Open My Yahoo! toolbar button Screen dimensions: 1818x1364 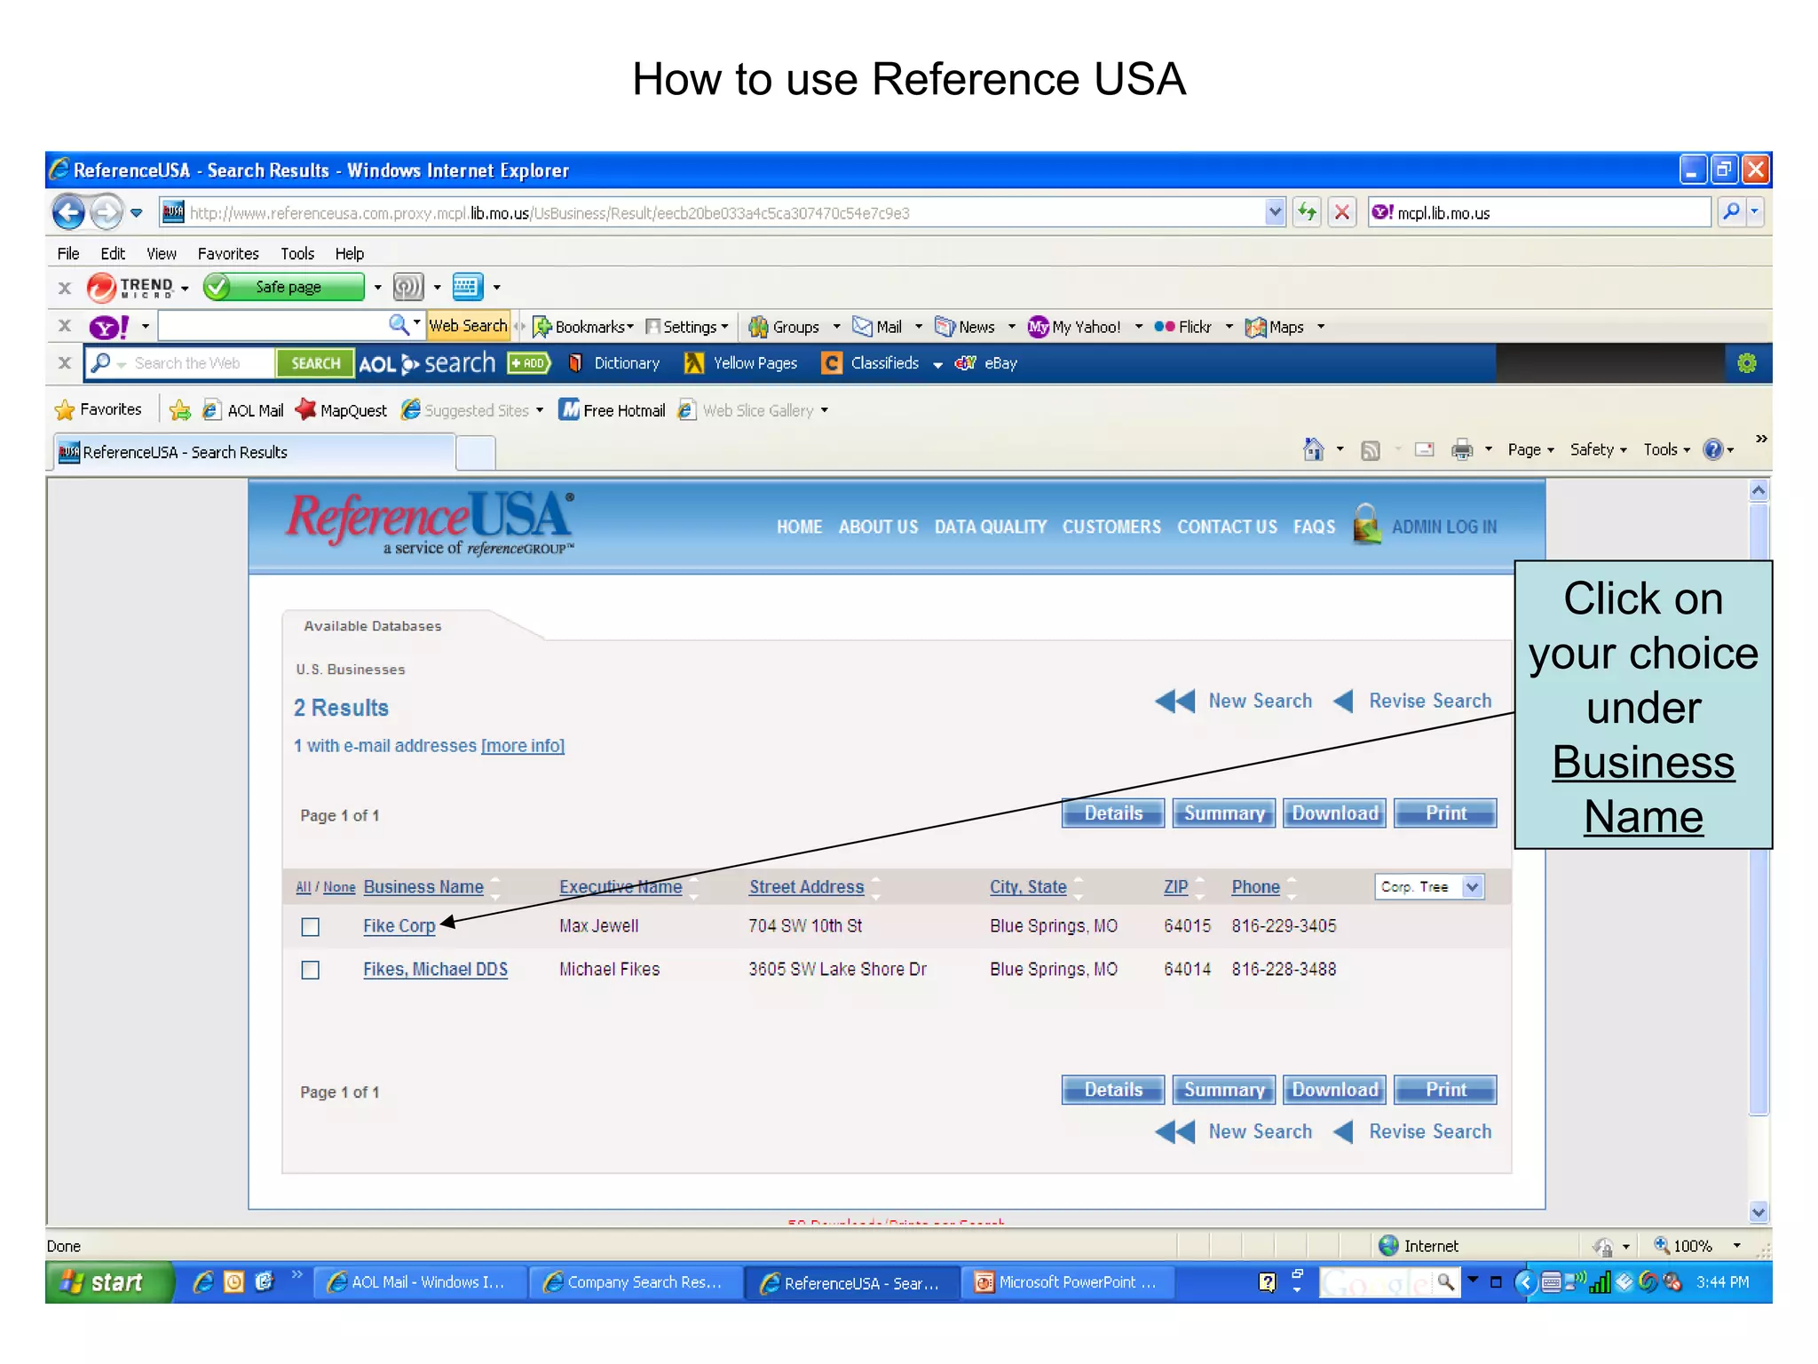coord(1074,327)
